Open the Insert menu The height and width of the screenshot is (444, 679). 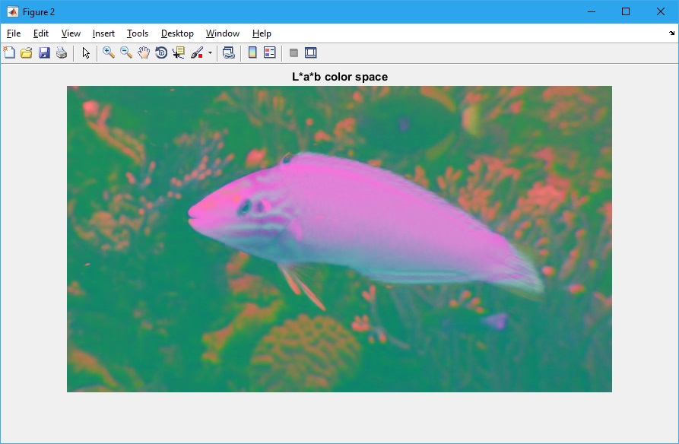point(103,33)
